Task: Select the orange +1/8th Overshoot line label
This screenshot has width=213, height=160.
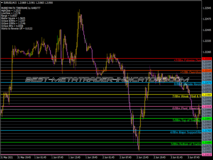Action: click(x=190, y=72)
